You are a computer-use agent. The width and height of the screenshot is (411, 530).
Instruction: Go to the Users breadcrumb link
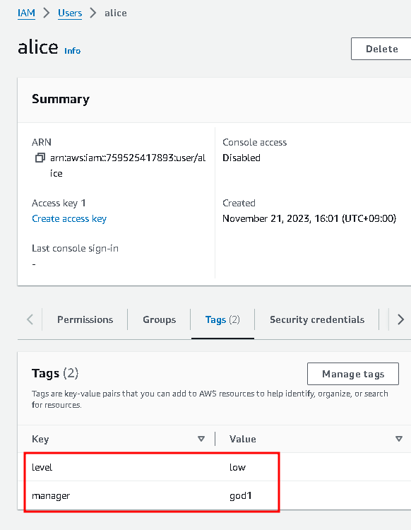(x=70, y=13)
